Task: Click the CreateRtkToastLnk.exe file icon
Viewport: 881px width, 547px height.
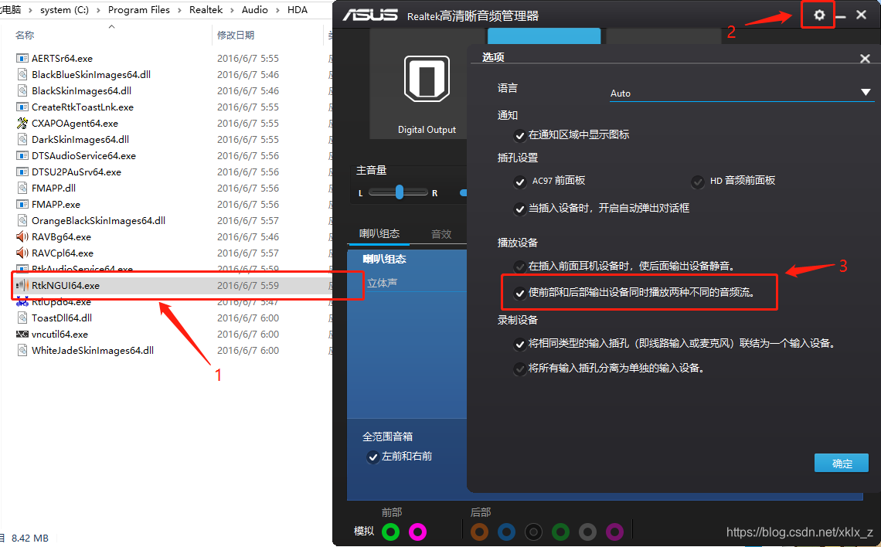Action: click(x=22, y=107)
